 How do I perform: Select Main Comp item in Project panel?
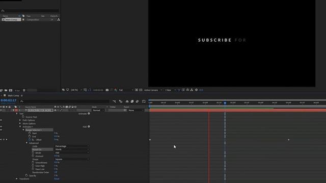11,19
